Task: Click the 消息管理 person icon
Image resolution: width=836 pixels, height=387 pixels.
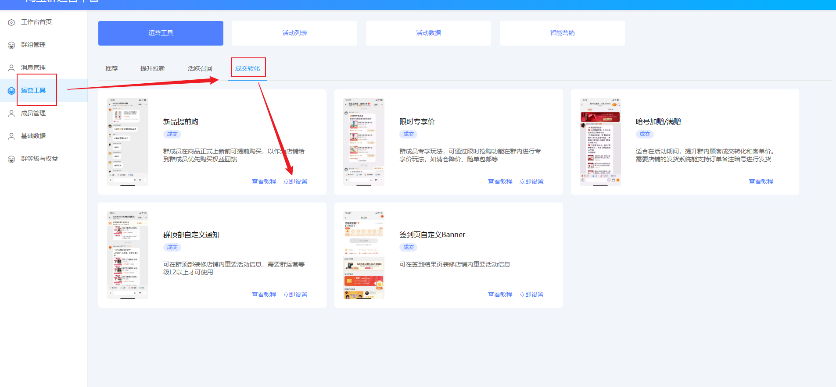Action: pos(11,68)
